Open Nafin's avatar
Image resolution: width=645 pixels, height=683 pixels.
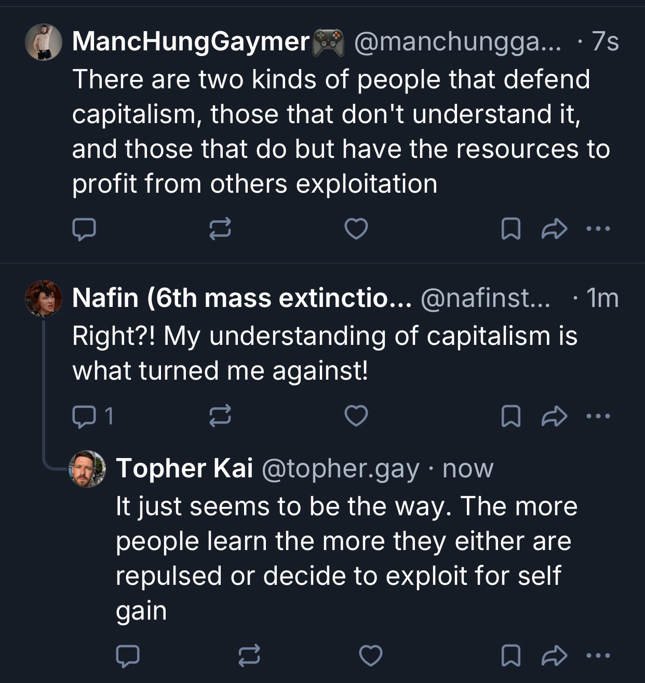(44, 299)
